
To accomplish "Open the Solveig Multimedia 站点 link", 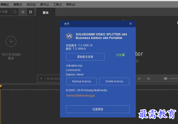I will [x=80, y=96].
